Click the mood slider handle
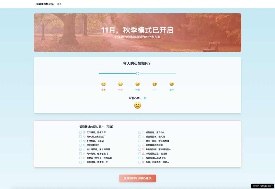The height and width of the screenshot is (189, 275). pyautogui.click(x=137, y=74)
